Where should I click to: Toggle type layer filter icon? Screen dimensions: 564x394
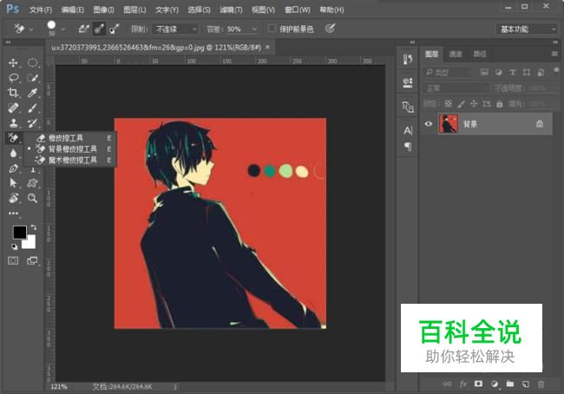[x=513, y=72]
